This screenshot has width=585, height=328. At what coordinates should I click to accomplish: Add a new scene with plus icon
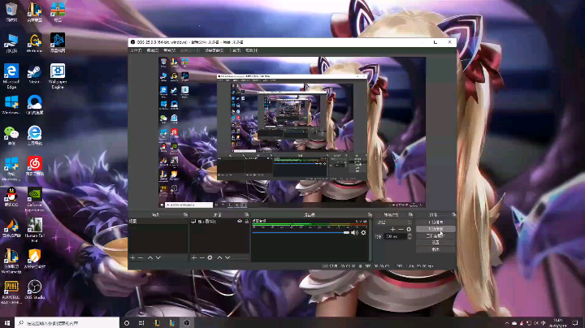click(132, 257)
